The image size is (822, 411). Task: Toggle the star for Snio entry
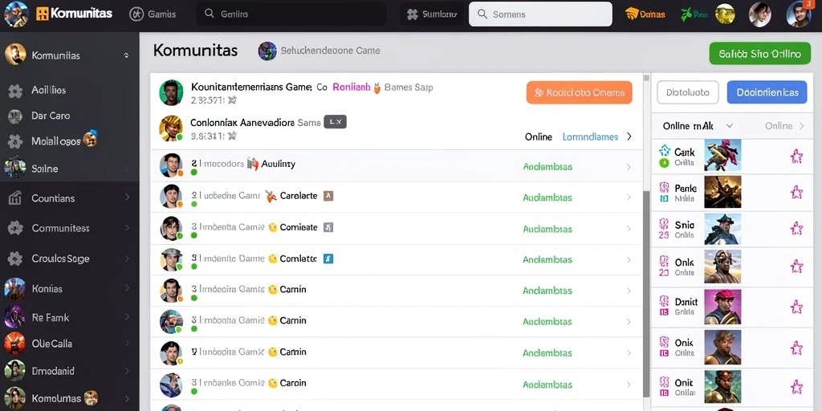pos(796,228)
